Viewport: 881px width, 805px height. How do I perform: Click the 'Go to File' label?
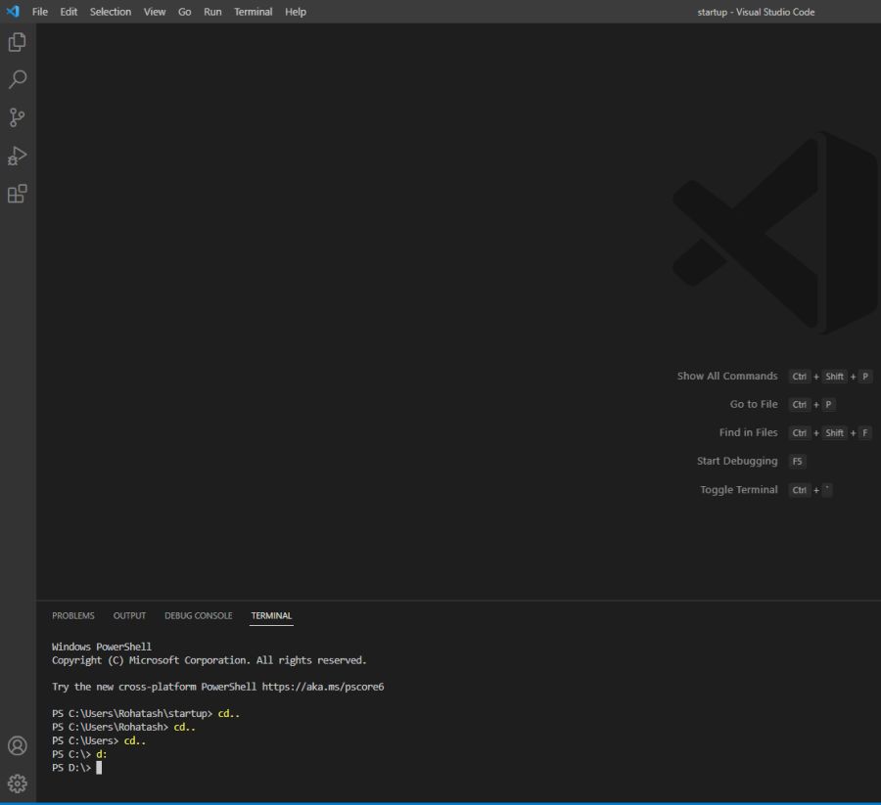(754, 404)
